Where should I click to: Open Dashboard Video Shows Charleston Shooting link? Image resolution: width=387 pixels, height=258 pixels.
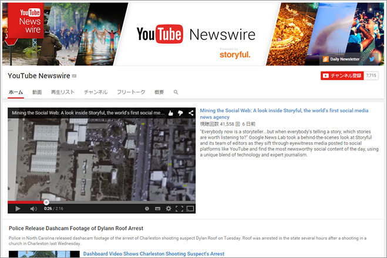click(154, 254)
